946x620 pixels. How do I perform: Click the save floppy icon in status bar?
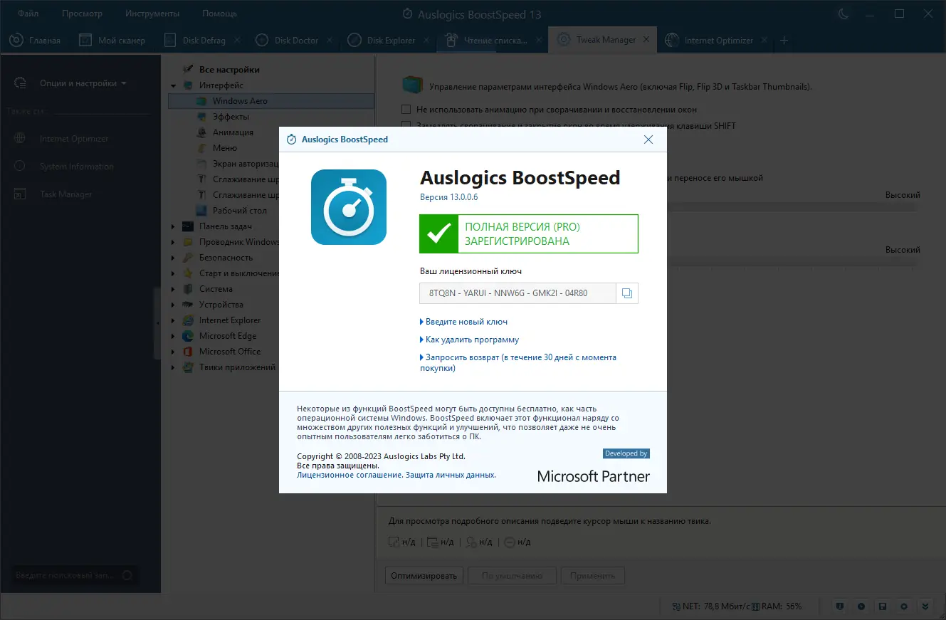point(883,606)
